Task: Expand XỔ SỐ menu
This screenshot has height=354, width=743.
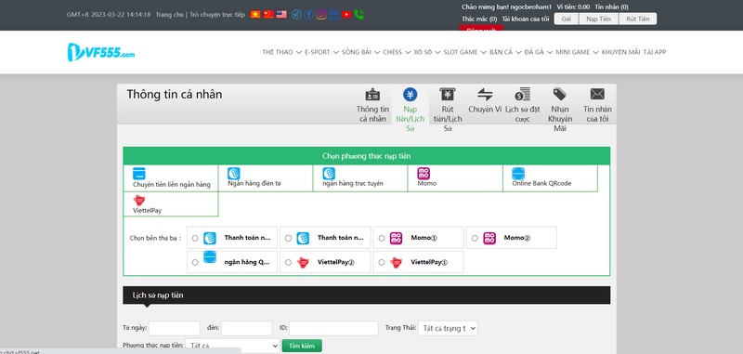Action: pos(427,52)
